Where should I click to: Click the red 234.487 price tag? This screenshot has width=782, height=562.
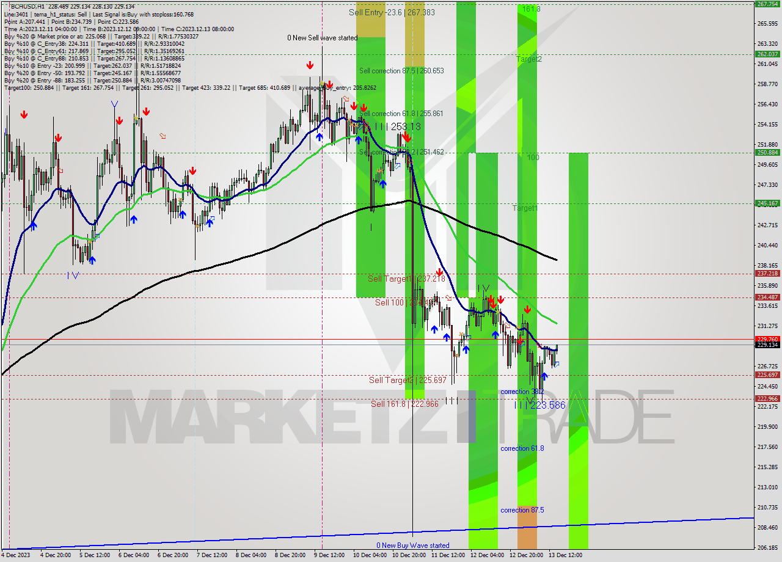tap(767, 297)
